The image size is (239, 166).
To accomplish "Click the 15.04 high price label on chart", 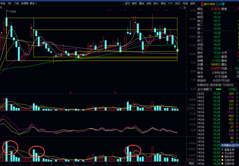I will point(13,11).
